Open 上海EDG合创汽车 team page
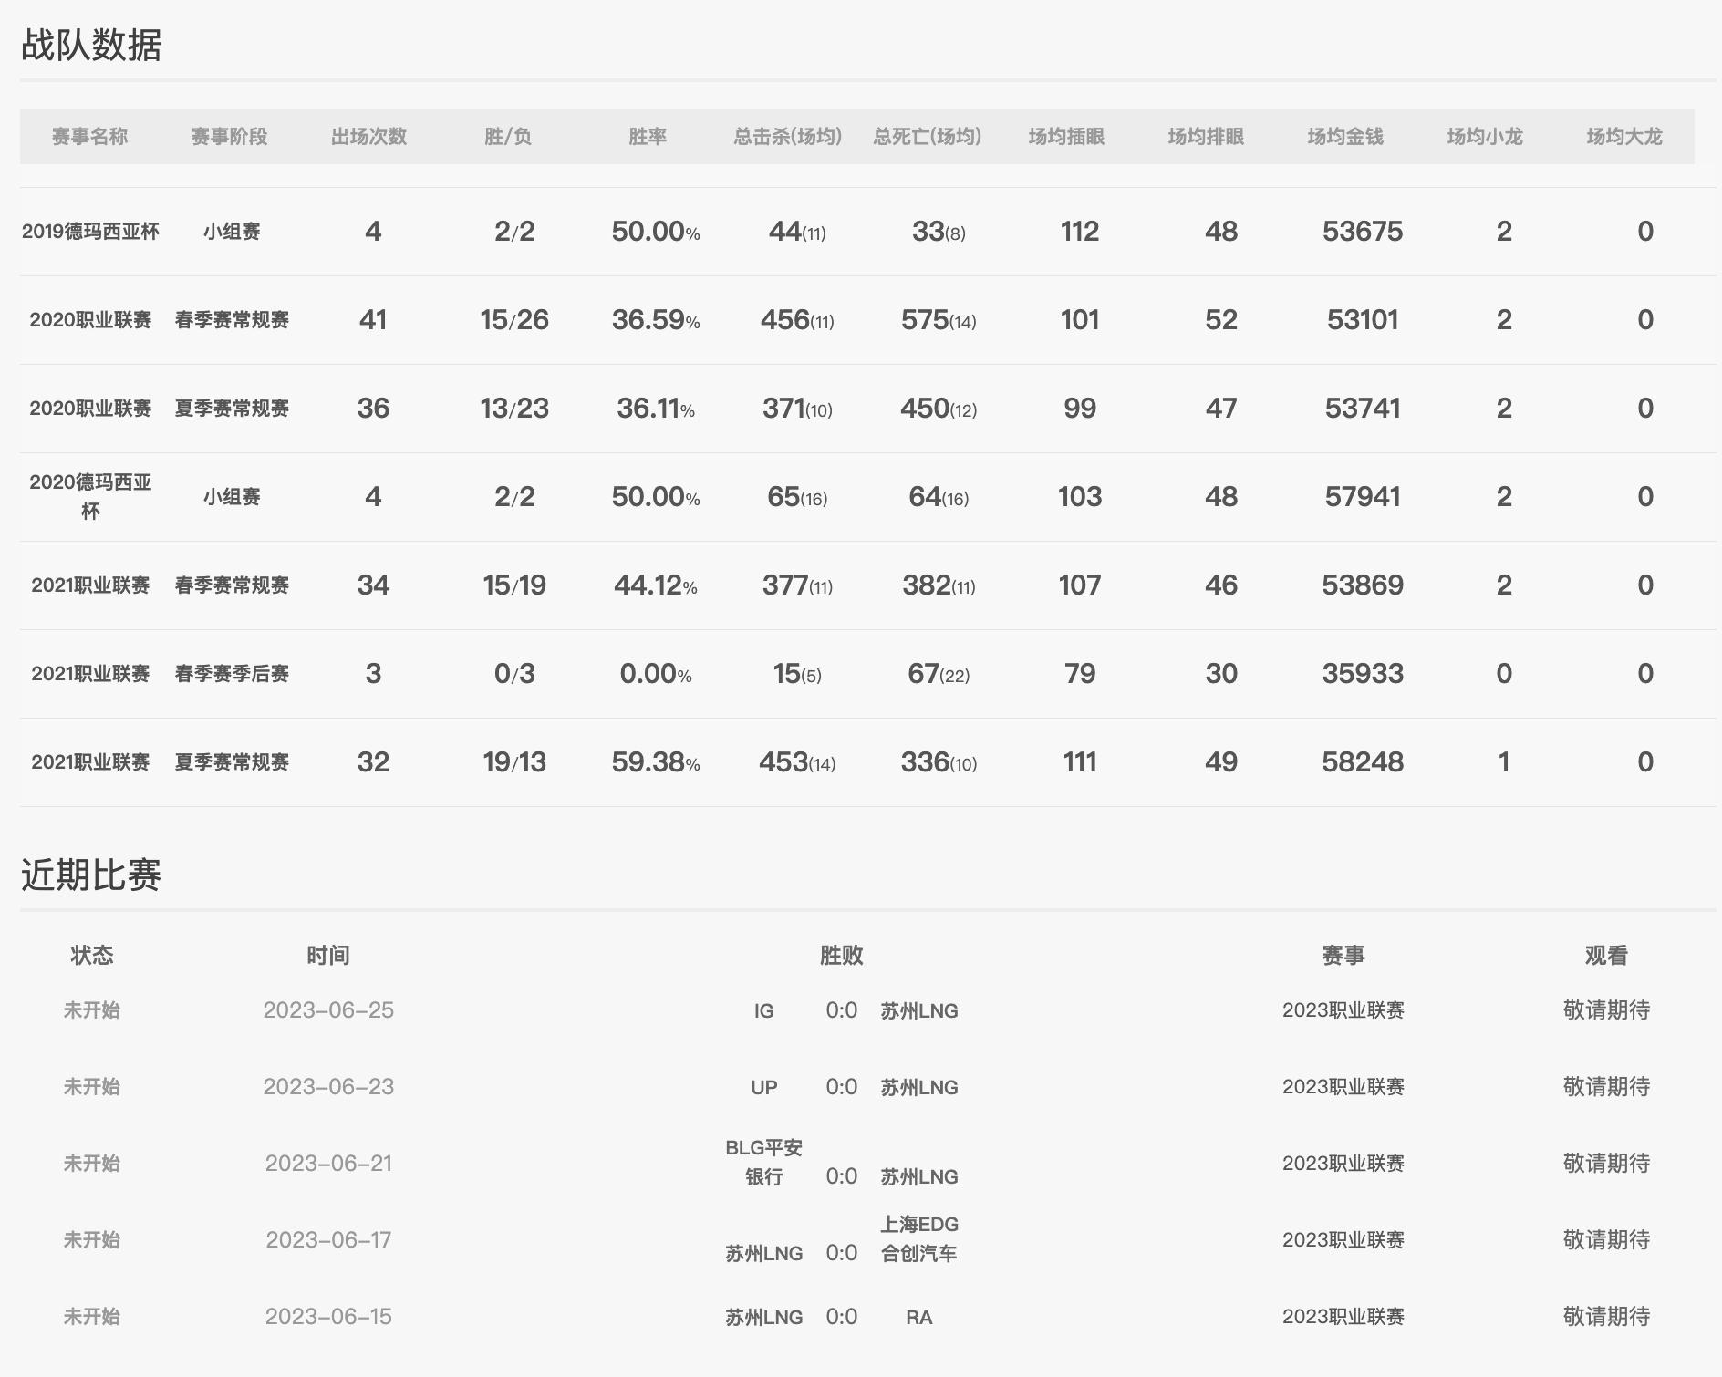This screenshot has height=1377, width=1722. tap(919, 1238)
